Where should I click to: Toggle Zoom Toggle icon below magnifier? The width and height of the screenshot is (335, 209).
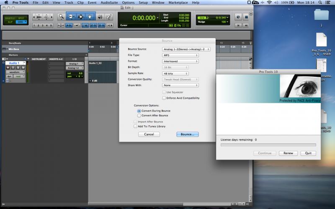tap(61, 25)
